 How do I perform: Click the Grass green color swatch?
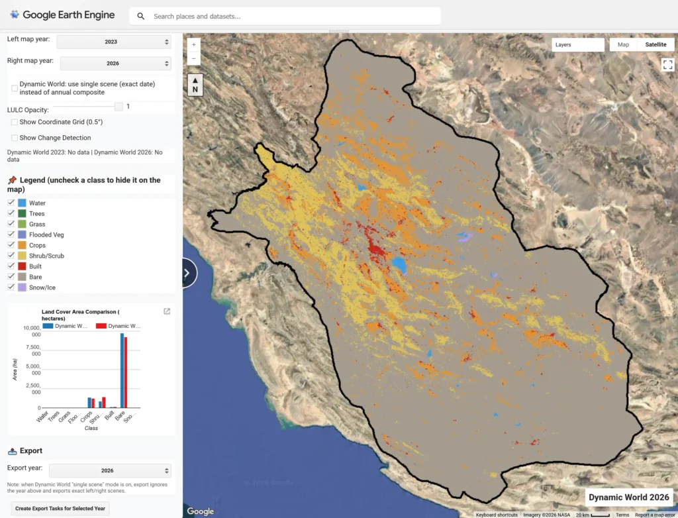tap(22, 224)
